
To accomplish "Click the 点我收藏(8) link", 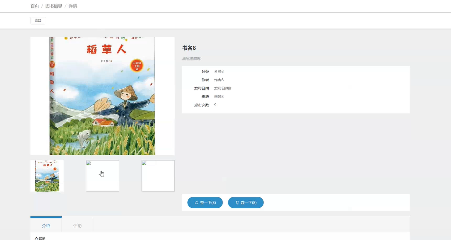I will point(192,58).
